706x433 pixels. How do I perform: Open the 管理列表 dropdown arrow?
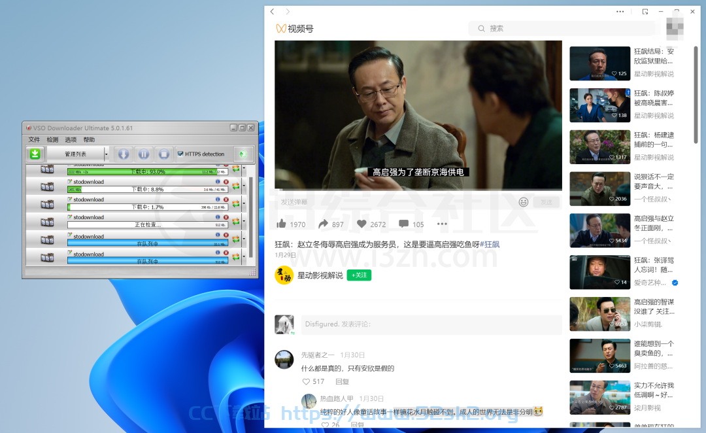click(x=107, y=154)
